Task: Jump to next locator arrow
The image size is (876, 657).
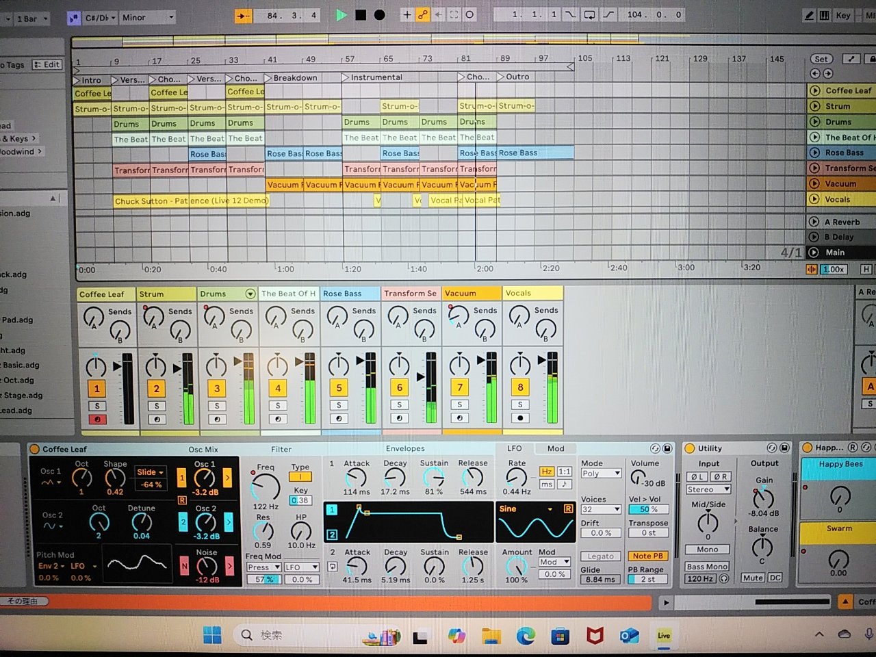Action: tap(828, 73)
